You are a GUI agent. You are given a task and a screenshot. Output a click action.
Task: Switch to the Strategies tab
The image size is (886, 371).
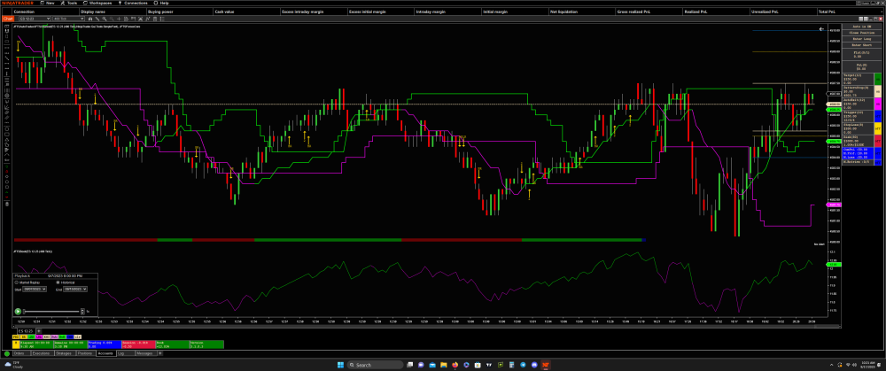click(x=62, y=352)
